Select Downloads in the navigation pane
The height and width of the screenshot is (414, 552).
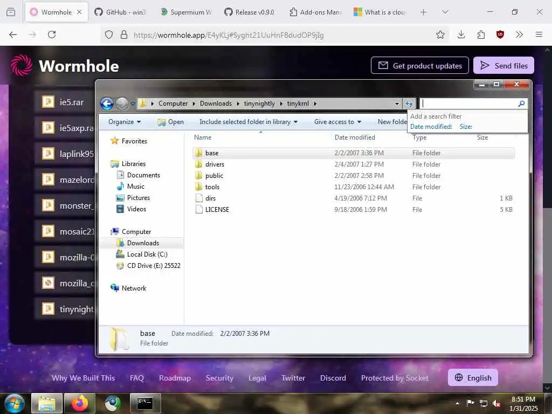[x=142, y=243]
